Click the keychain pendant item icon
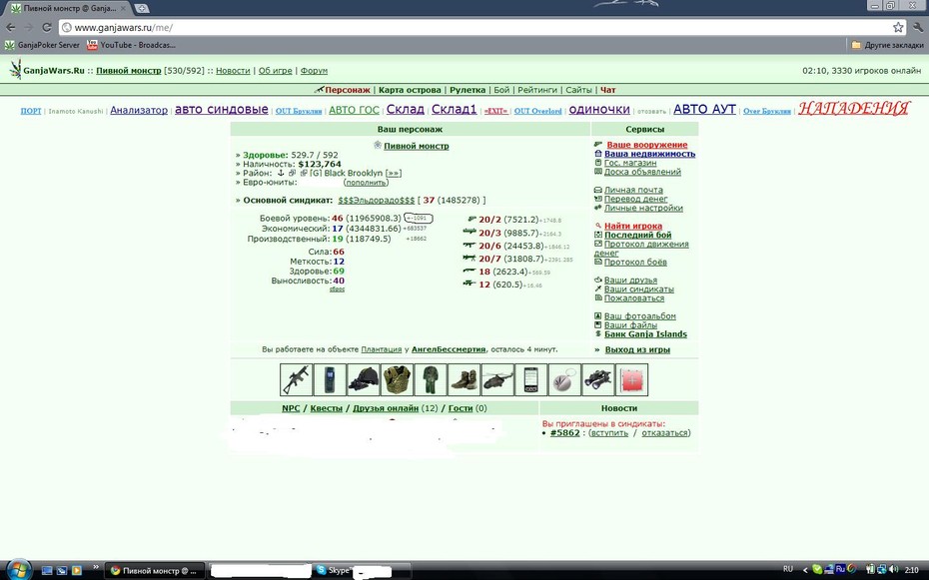Viewport: 929px width, 580px height. 564,380
